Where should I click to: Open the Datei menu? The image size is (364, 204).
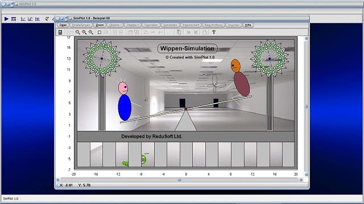(63, 25)
